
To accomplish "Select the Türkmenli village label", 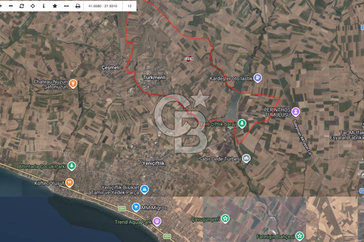I will 154,77.
